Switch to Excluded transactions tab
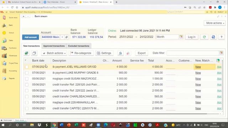This screenshot has height=128, width=228. coord(79,46)
